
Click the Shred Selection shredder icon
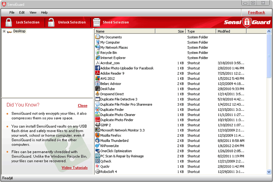click(97, 23)
